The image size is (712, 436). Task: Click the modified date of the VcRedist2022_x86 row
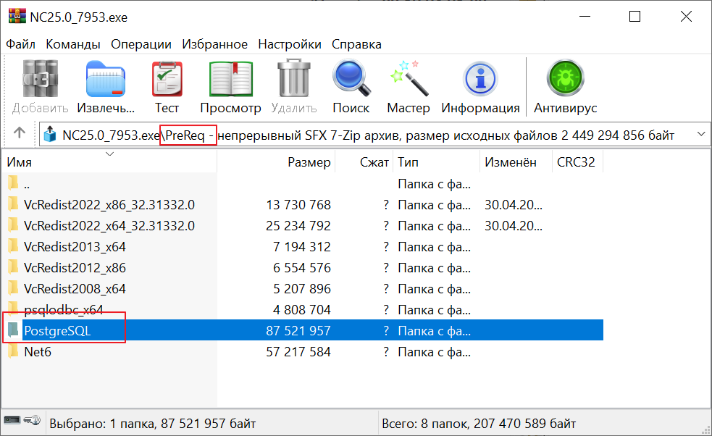[x=513, y=205]
